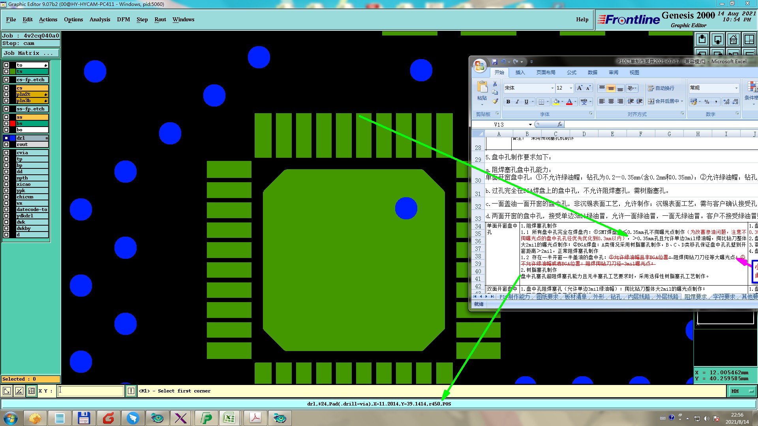
Task: Switch to the 钻孔 sheet tab
Action: [x=615, y=297]
